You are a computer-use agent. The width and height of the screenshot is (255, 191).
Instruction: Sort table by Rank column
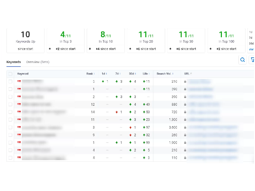(x=90, y=74)
